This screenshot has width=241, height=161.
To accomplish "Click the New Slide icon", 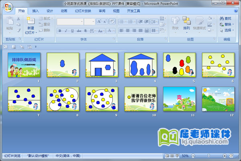I will pyautogui.click(x=31, y=21).
